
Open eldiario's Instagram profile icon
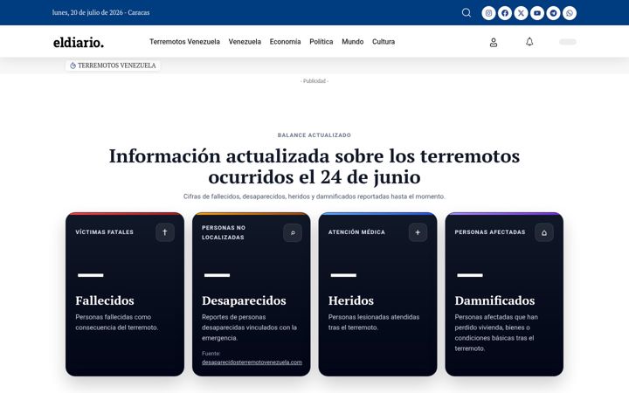488,13
